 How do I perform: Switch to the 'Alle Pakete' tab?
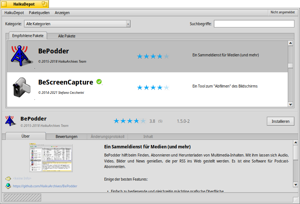[67, 36]
